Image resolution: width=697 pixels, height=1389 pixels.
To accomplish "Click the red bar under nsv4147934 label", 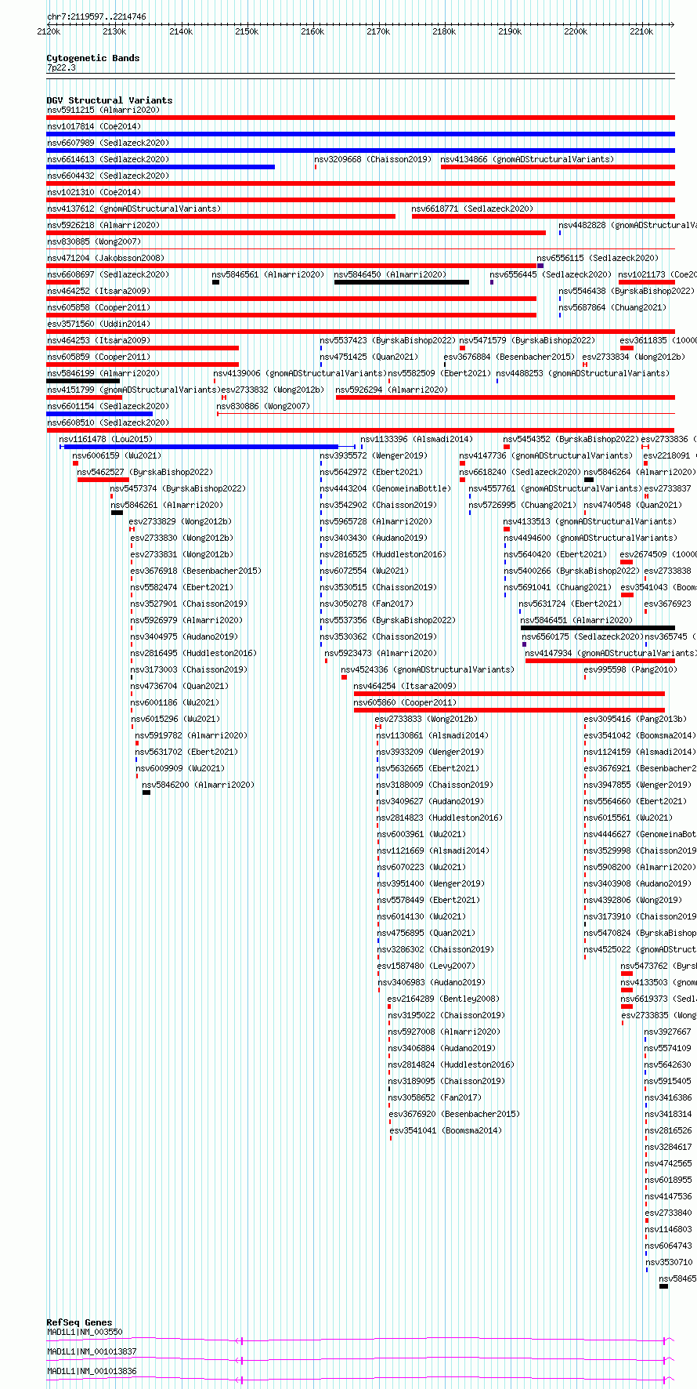I will pyautogui.click(x=600, y=661).
